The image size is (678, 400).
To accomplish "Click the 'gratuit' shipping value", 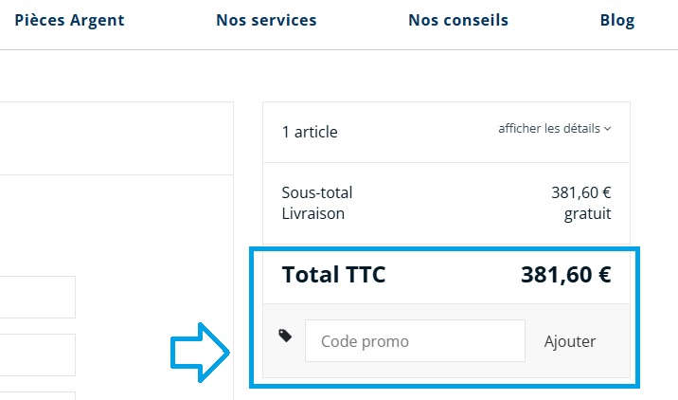I will (587, 213).
